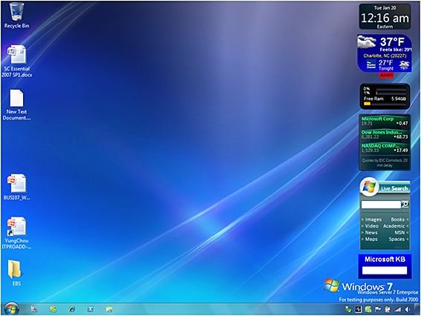Click the green tray icon beside the flag
The width and height of the screenshot is (421, 316).
368,309
